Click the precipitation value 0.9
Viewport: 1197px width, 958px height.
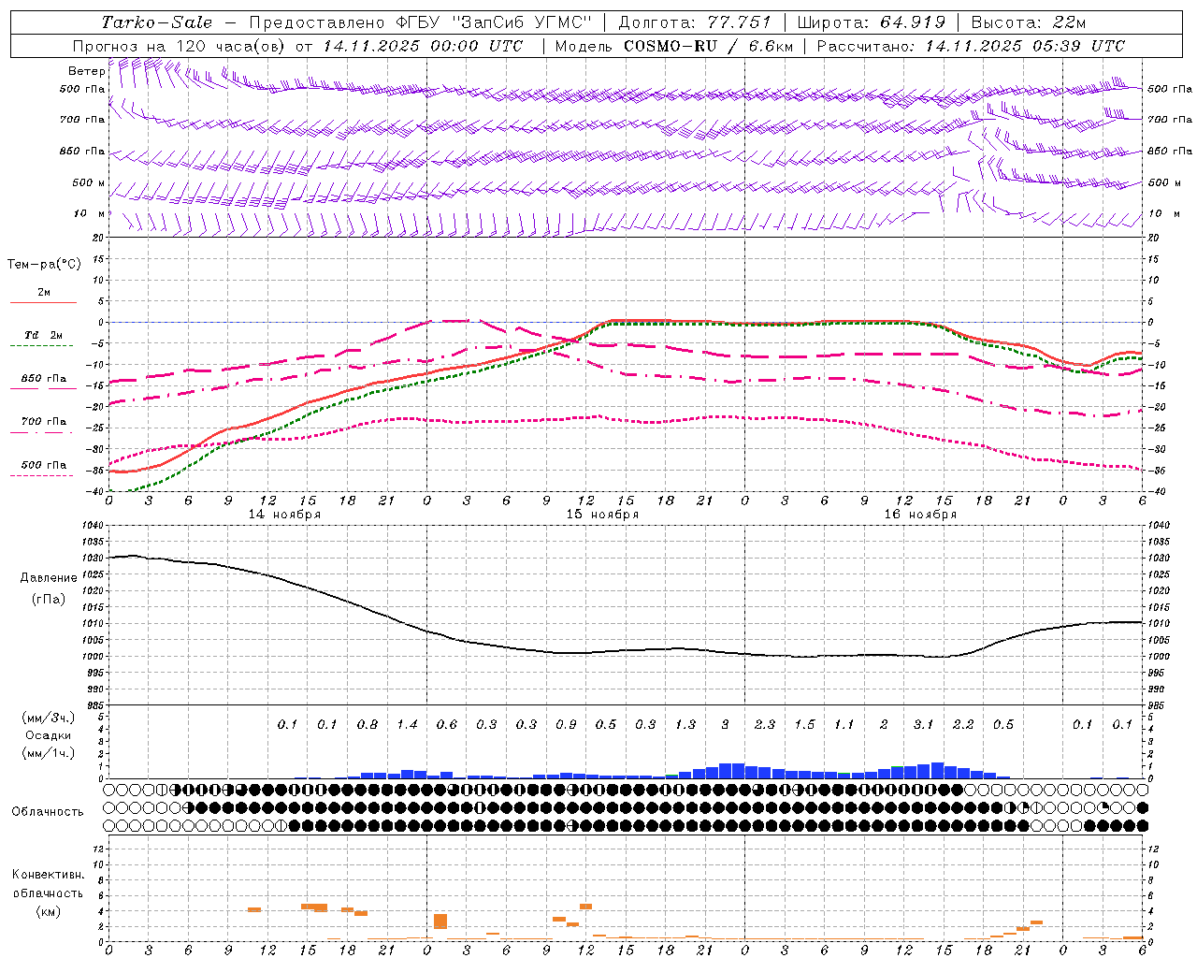[566, 724]
